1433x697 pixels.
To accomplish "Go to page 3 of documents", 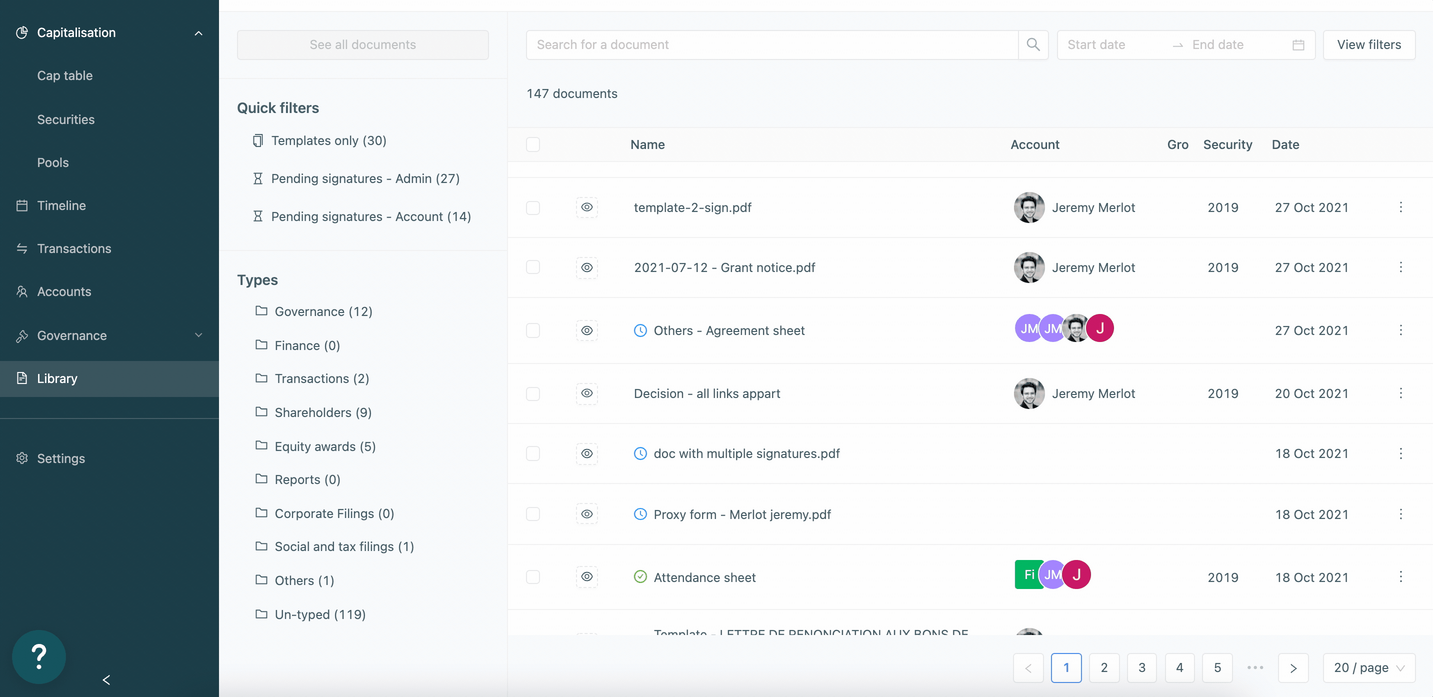I will pos(1141,667).
